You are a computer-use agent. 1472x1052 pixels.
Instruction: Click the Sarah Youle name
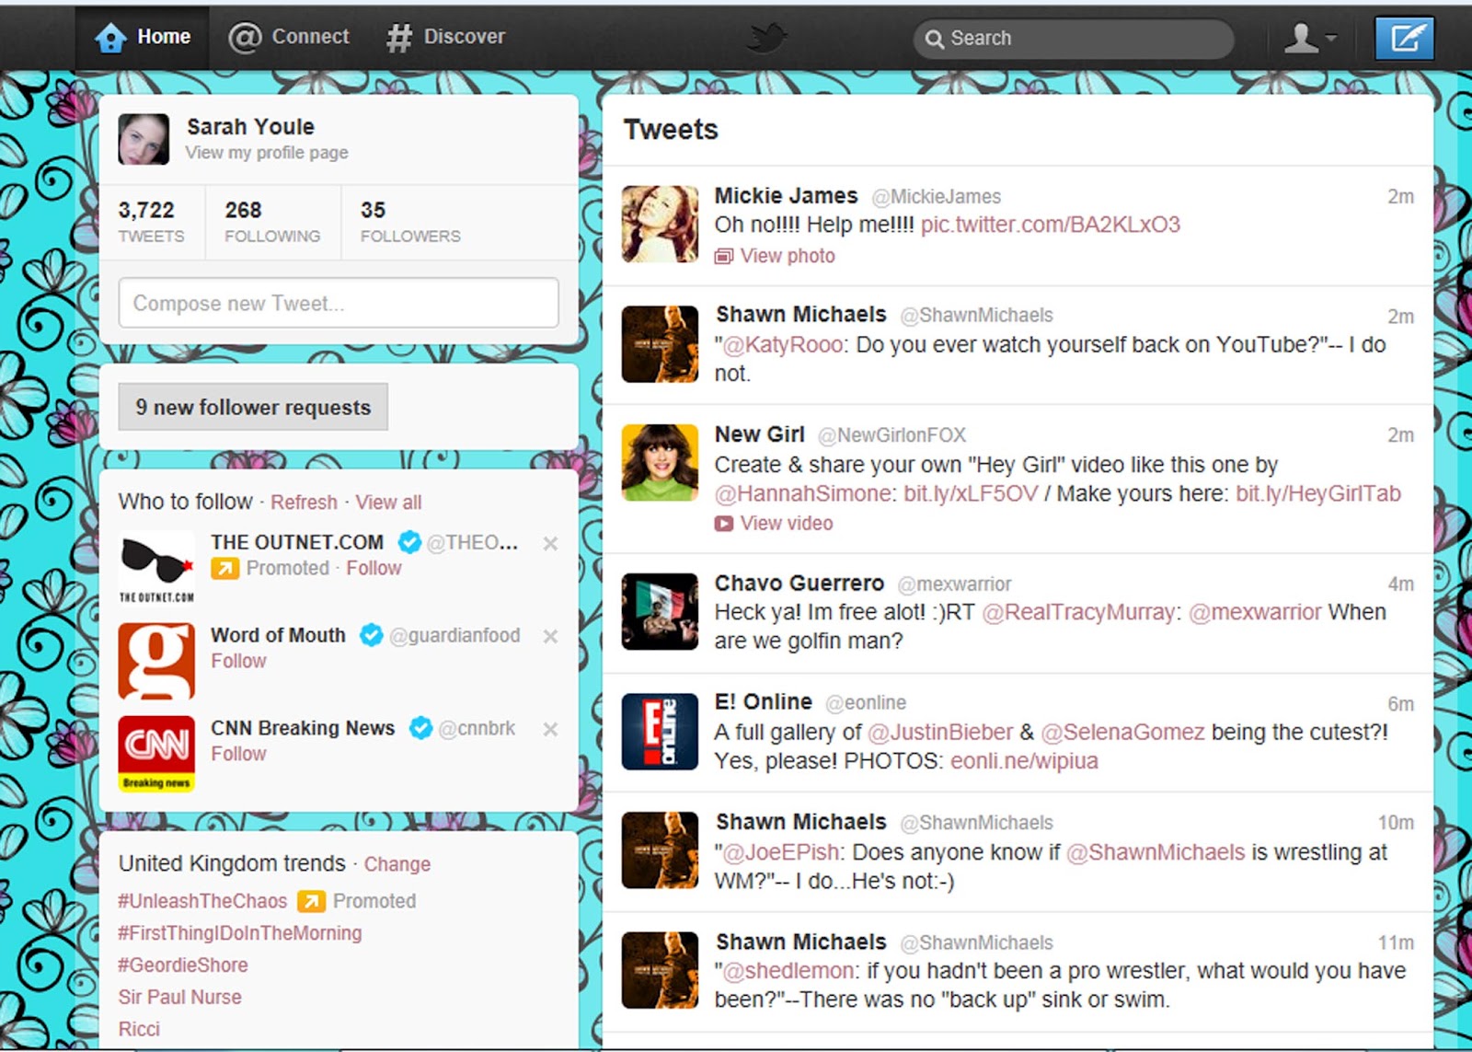click(x=250, y=127)
